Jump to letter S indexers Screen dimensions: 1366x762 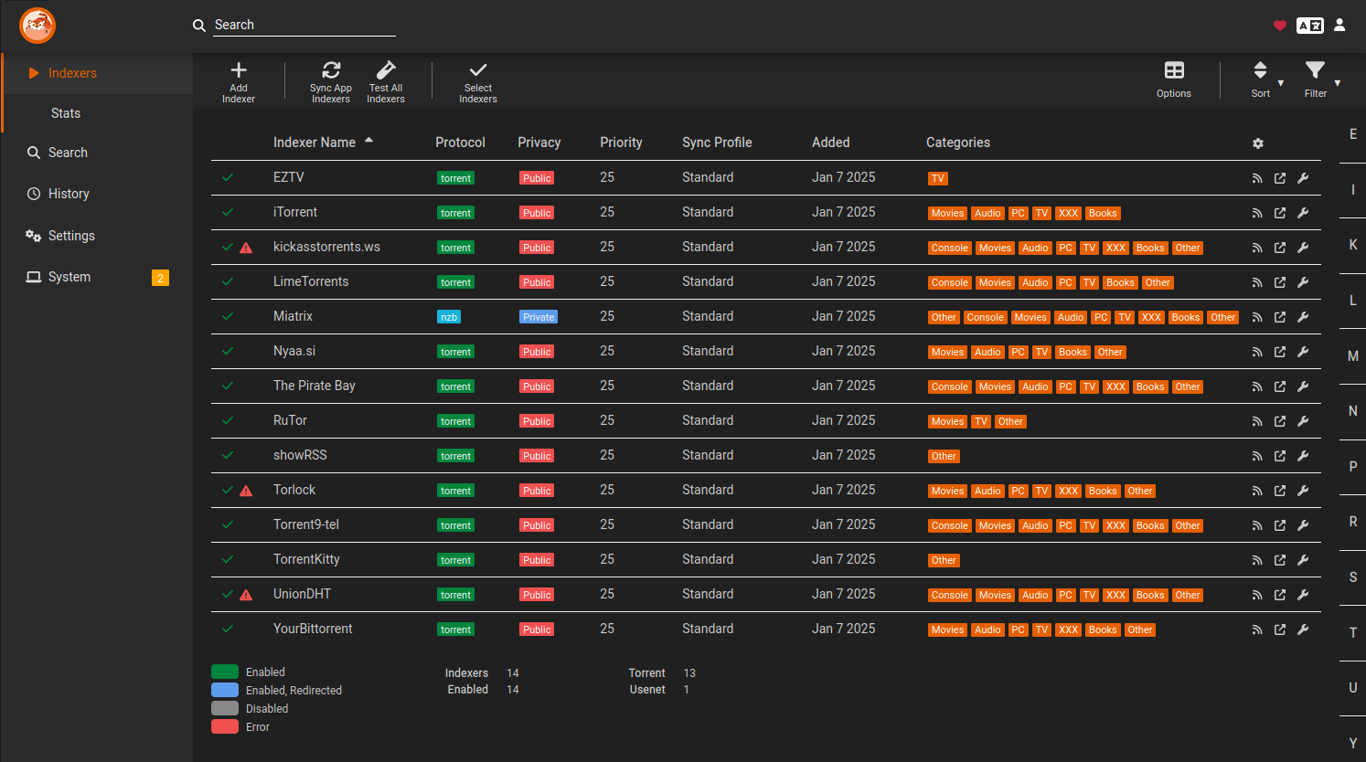tap(1353, 577)
